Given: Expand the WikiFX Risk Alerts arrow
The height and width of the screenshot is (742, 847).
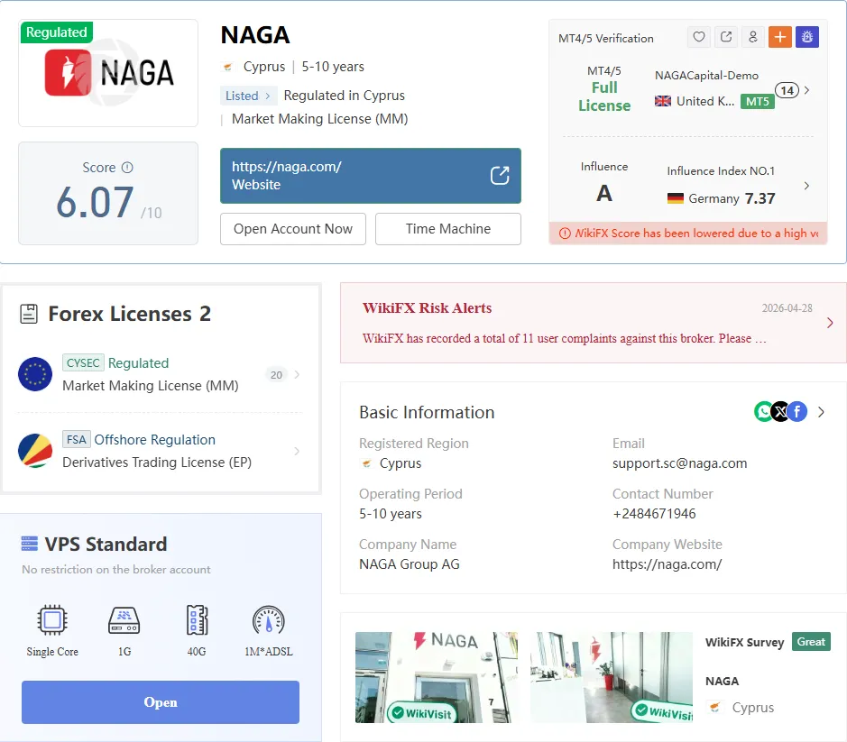Looking at the screenshot, I should (x=830, y=323).
